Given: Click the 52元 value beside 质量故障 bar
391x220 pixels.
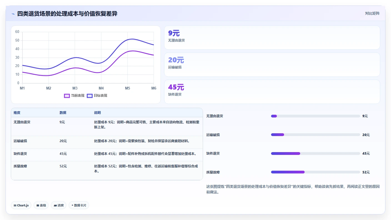Looking at the screenshot, I should click(x=366, y=172).
